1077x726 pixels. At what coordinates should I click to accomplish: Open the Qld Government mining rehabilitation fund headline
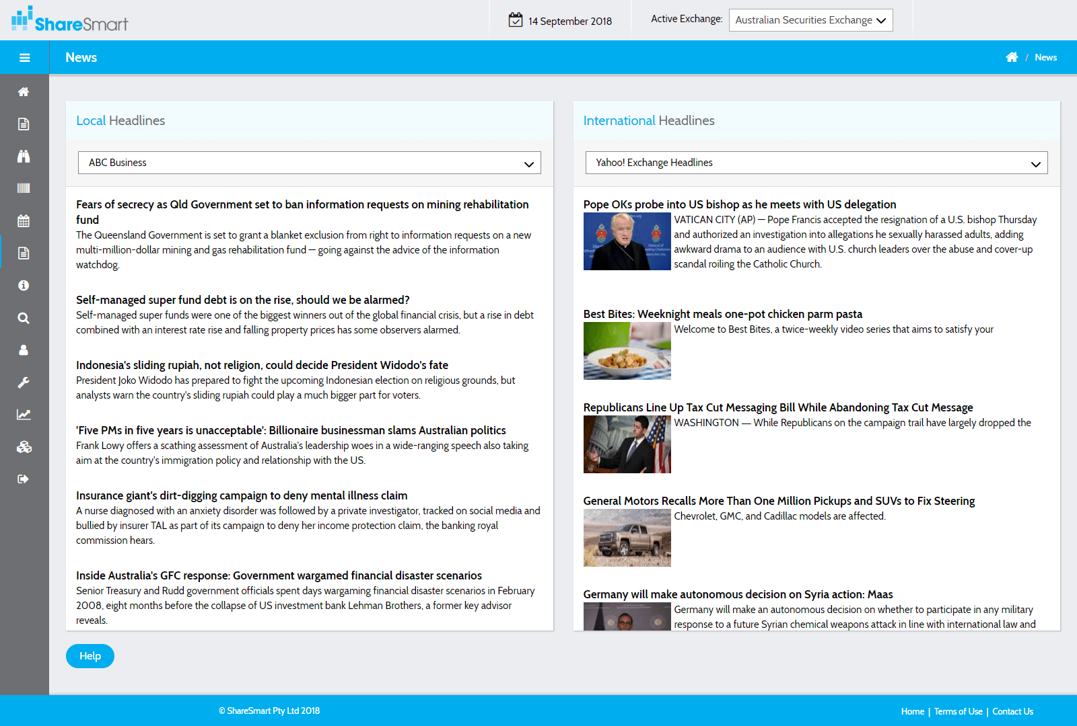click(x=302, y=212)
